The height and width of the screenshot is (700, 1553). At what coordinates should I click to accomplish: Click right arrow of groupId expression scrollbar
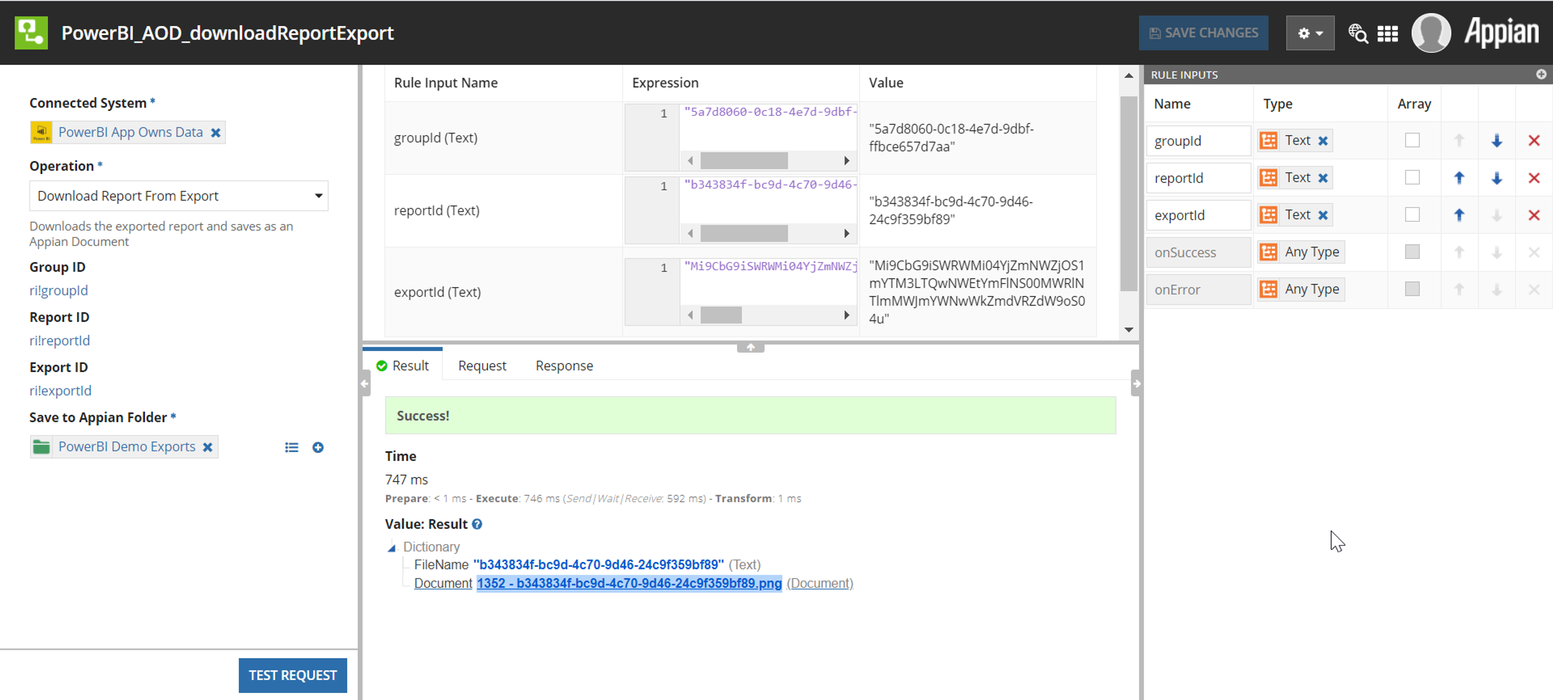click(x=846, y=161)
